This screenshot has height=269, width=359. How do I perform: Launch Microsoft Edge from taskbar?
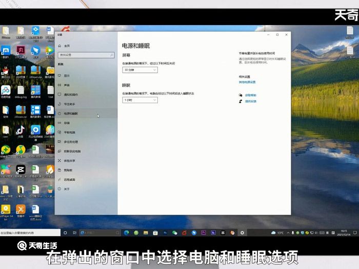(x=126, y=233)
